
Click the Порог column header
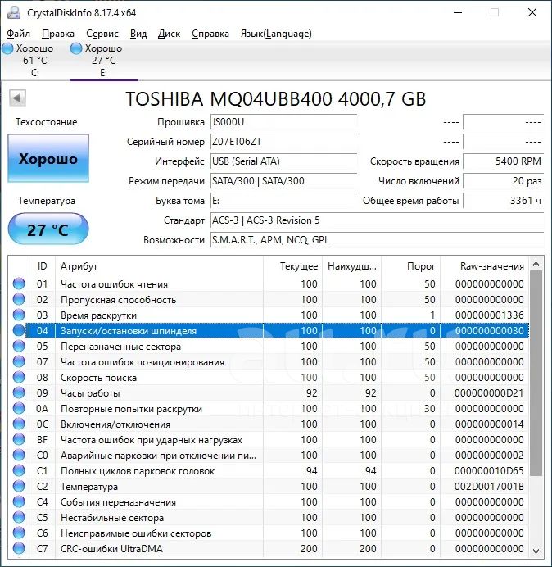[410, 266]
